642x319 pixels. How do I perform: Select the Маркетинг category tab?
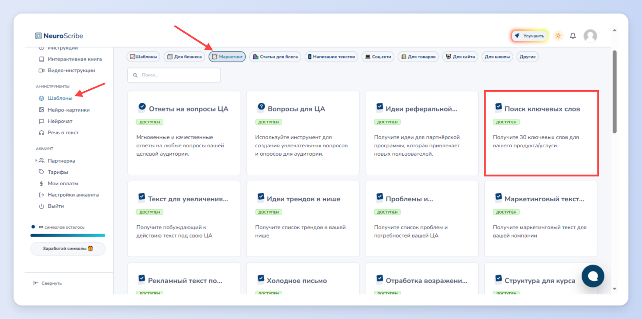[x=227, y=57]
